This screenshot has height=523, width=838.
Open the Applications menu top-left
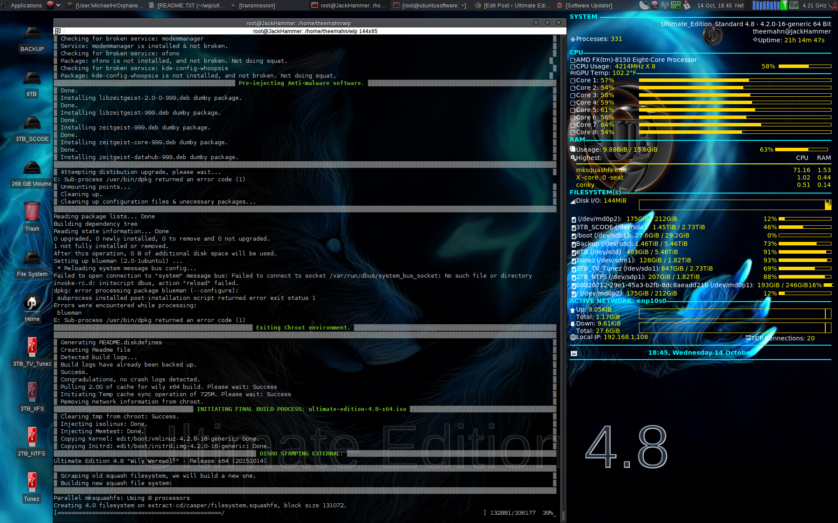(25, 5)
